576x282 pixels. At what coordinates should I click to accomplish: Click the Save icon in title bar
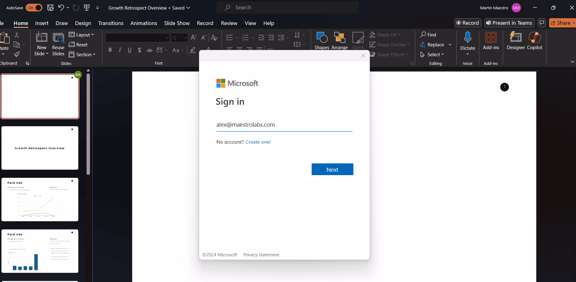(x=50, y=8)
